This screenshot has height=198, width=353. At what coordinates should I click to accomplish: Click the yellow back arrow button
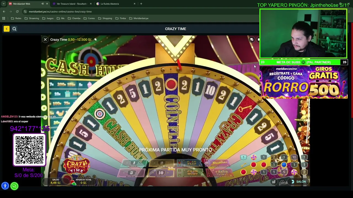[7, 29]
